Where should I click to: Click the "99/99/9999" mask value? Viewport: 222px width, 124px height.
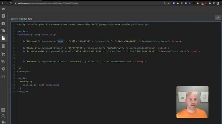pyautogui.click(x=76, y=48)
